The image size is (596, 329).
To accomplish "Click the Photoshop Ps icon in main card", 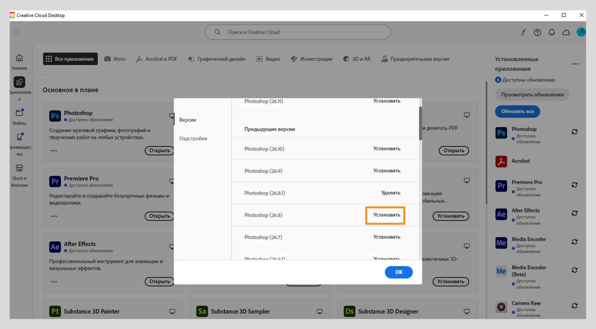I will click(55, 116).
